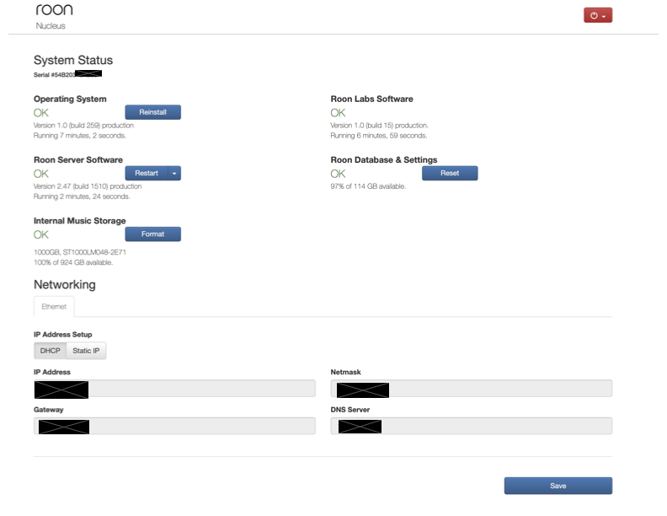This screenshot has height=516, width=667.
Task: Save the network settings
Action: click(558, 486)
